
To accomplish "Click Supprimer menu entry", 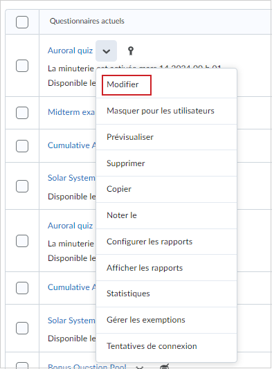I will tap(126, 163).
